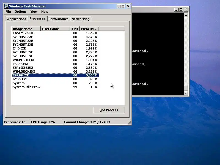Select SVCHOST.EXE using 2,296 K
This screenshot has width=220, height=165.
pyautogui.click(x=56, y=41)
